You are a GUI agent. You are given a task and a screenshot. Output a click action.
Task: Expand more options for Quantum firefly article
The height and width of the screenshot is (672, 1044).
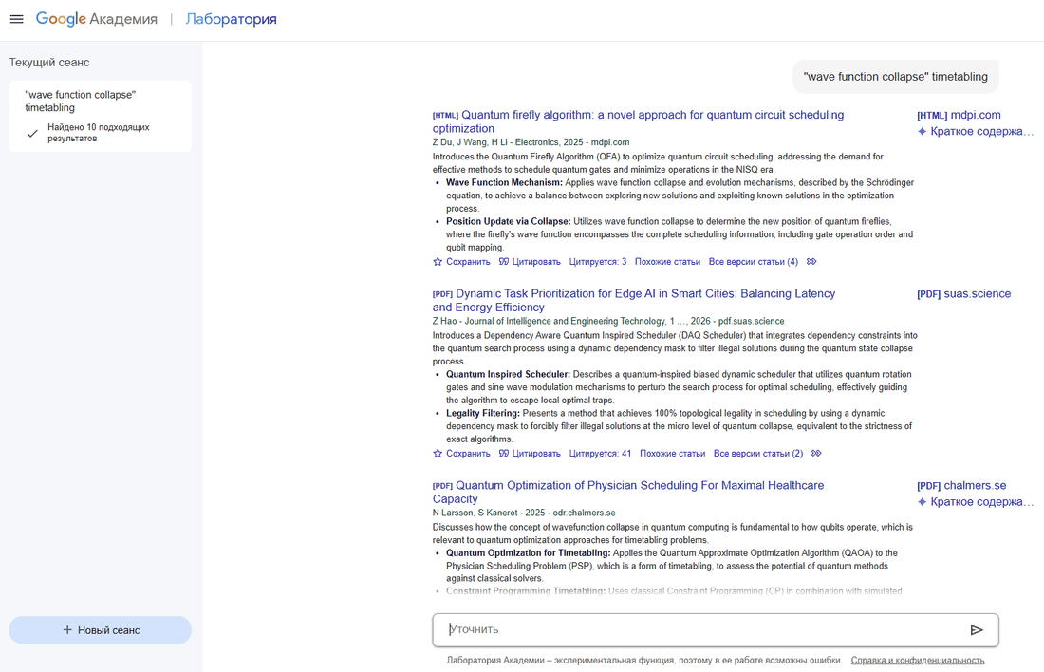click(x=811, y=262)
